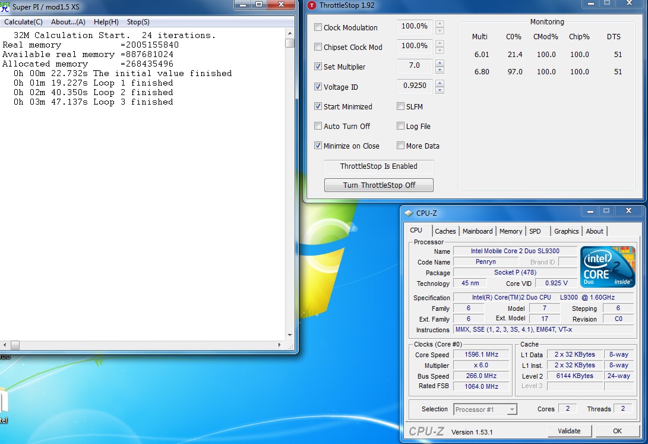Screen dimensions: 648x444
Task: Click the ThrottleStop red title bar icon
Action: pyautogui.click(x=312, y=5)
